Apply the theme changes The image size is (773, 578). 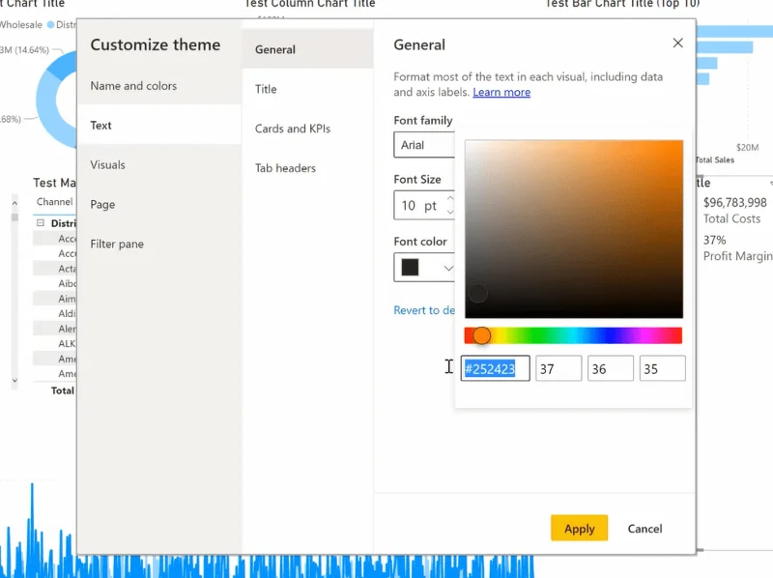tap(579, 528)
